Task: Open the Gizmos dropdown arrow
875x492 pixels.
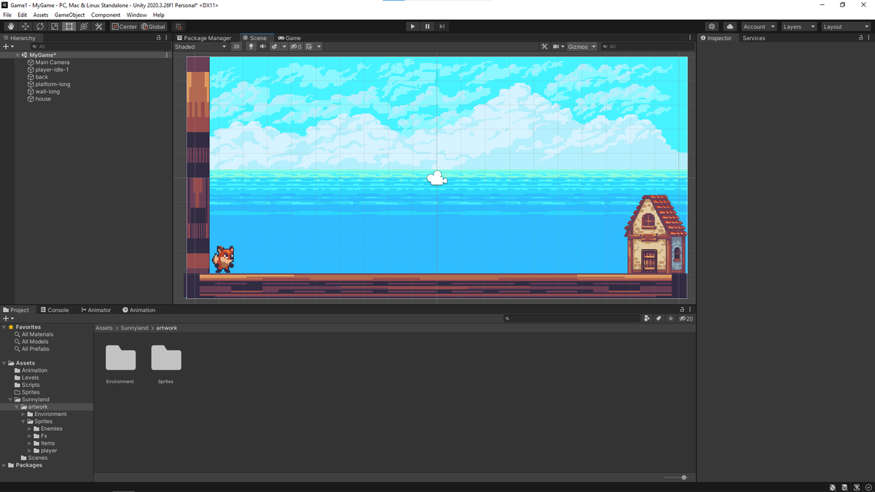Action: (594, 47)
